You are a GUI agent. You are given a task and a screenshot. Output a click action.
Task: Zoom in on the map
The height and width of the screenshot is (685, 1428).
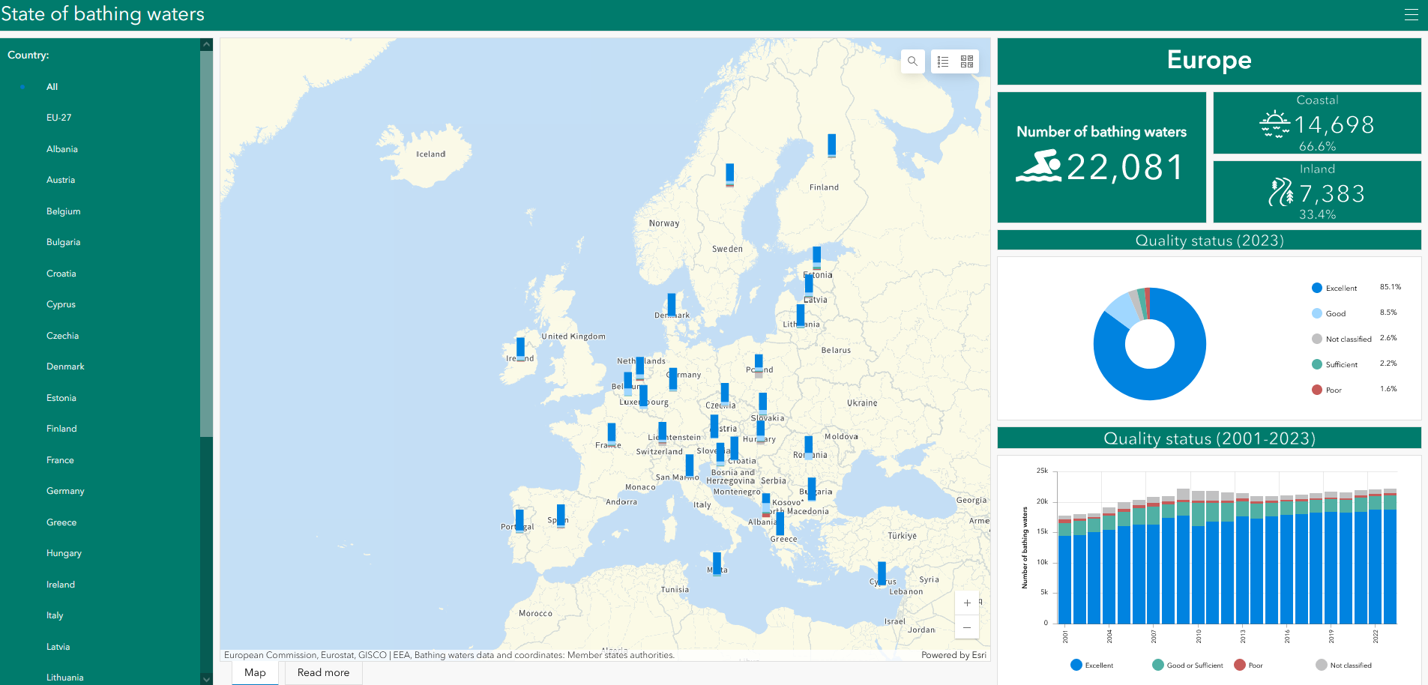(x=967, y=603)
